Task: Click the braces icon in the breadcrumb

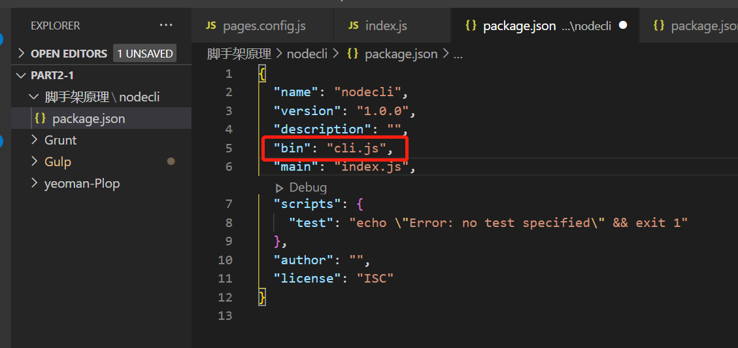Action: coord(352,54)
